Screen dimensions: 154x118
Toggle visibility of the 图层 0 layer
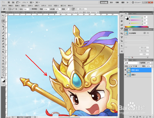[125, 75]
